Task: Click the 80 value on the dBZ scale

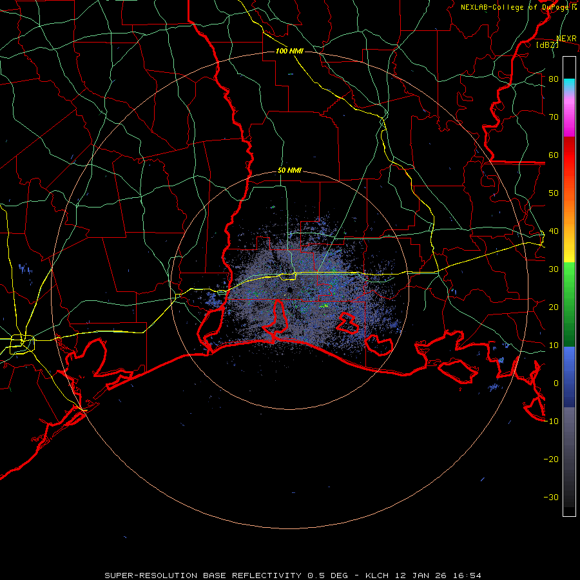Action: coord(554,79)
